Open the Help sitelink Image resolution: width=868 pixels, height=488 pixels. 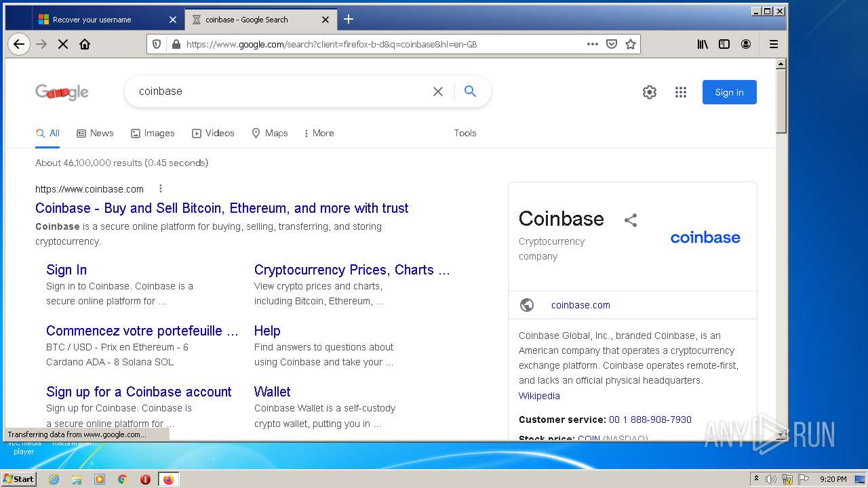pos(267,331)
